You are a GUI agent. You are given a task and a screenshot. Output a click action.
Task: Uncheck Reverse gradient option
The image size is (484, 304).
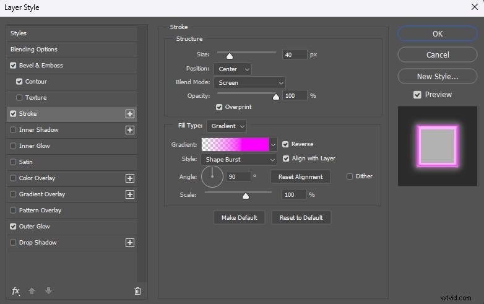pyautogui.click(x=285, y=144)
